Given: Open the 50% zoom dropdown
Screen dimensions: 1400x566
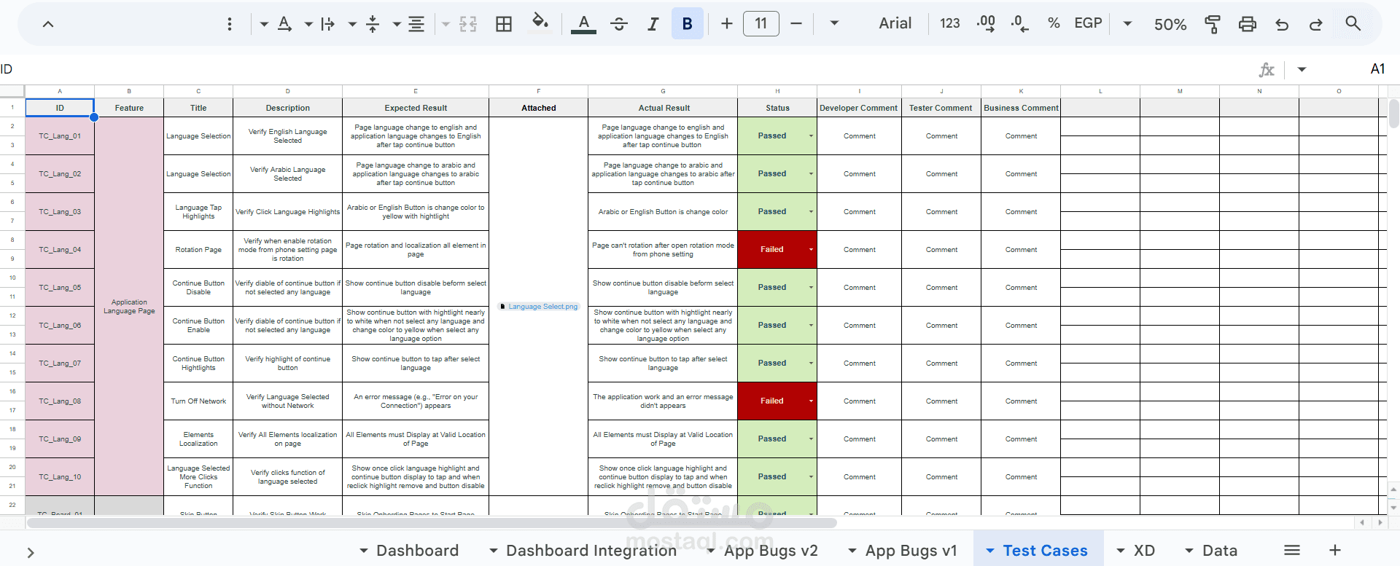Looking at the screenshot, I should pos(1170,24).
